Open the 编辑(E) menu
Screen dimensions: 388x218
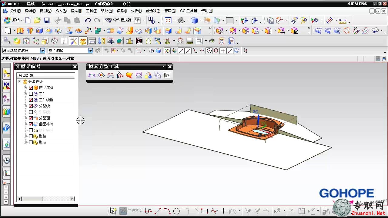tap(30, 11)
